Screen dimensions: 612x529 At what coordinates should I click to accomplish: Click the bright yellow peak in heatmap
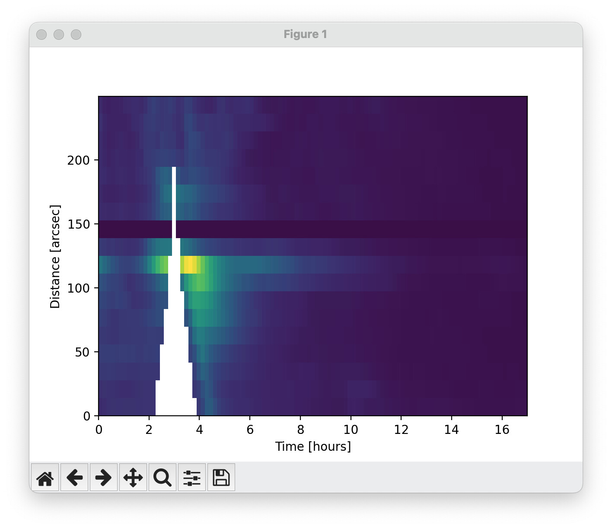(190, 264)
